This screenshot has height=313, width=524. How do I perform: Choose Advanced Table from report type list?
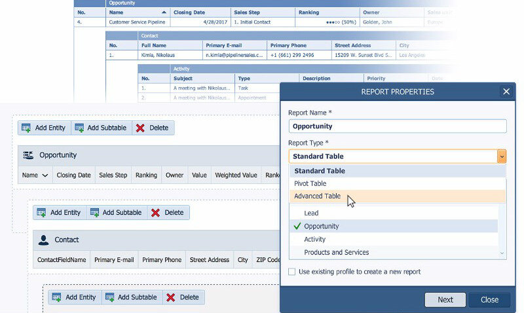click(x=317, y=196)
